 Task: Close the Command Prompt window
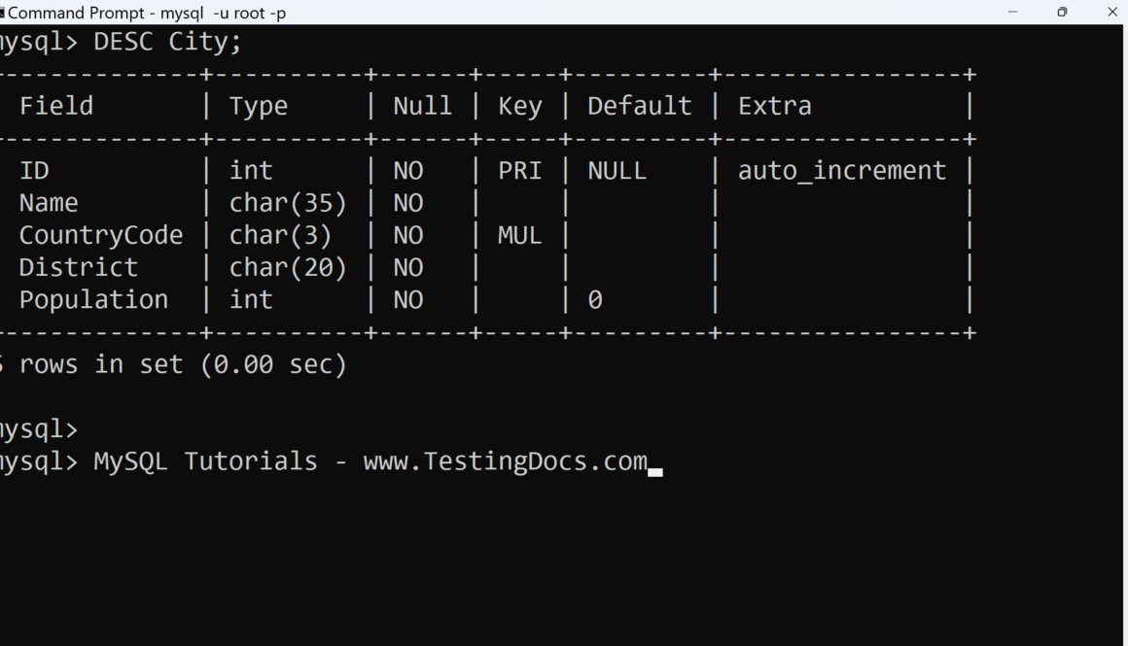1112,13
